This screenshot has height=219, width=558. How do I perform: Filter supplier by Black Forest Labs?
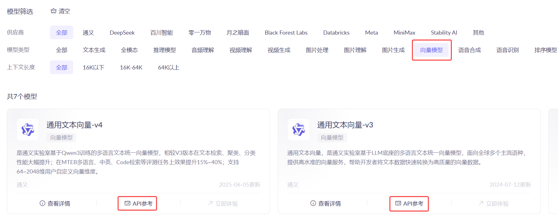tap(286, 32)
